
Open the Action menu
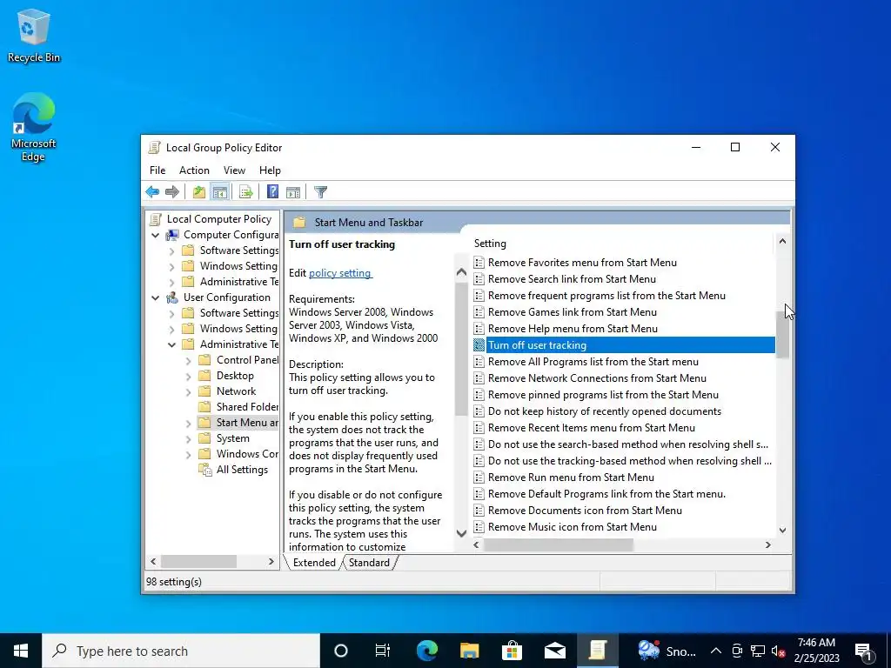pyautogui.click(x=194, y=170)
